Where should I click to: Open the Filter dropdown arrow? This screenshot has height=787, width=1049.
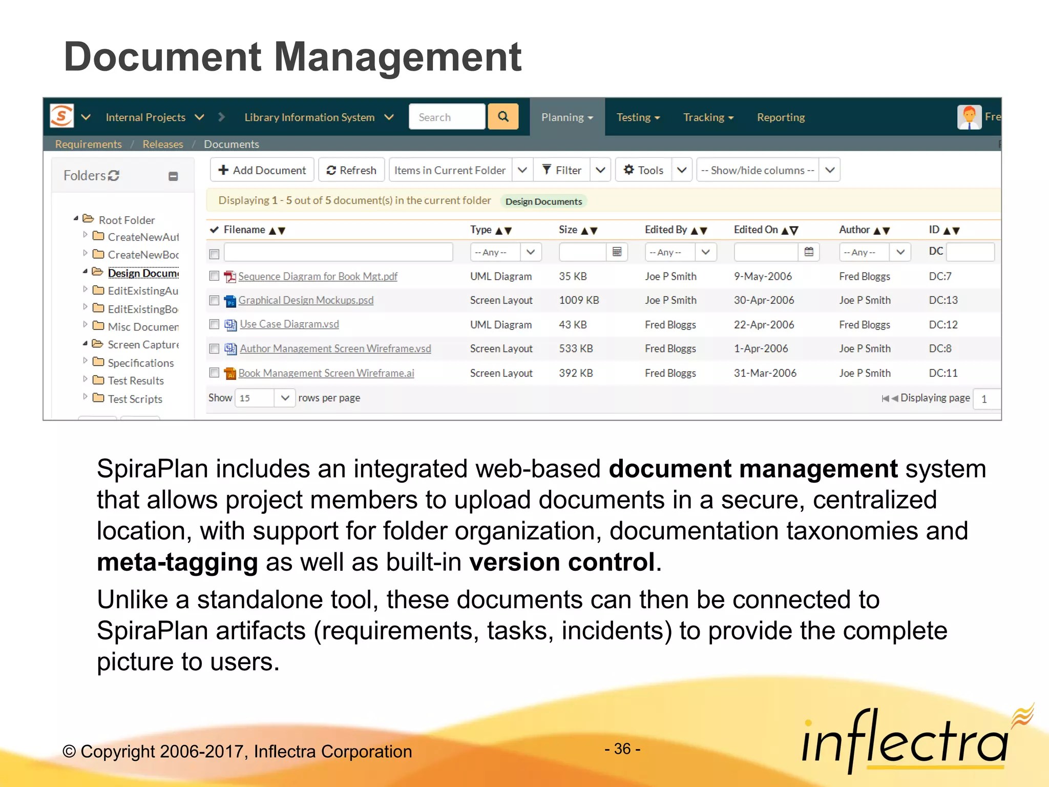tap(600, 170)
